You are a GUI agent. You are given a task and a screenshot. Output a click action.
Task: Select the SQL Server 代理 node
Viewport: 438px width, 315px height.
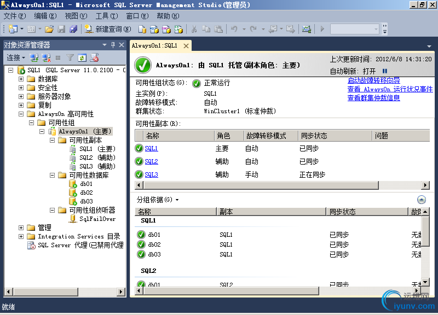tap(80, 245)
